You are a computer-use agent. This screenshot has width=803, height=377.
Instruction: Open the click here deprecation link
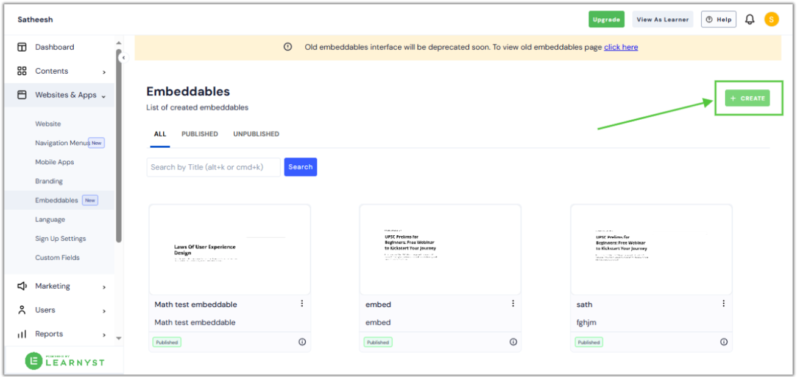[620, 47]
